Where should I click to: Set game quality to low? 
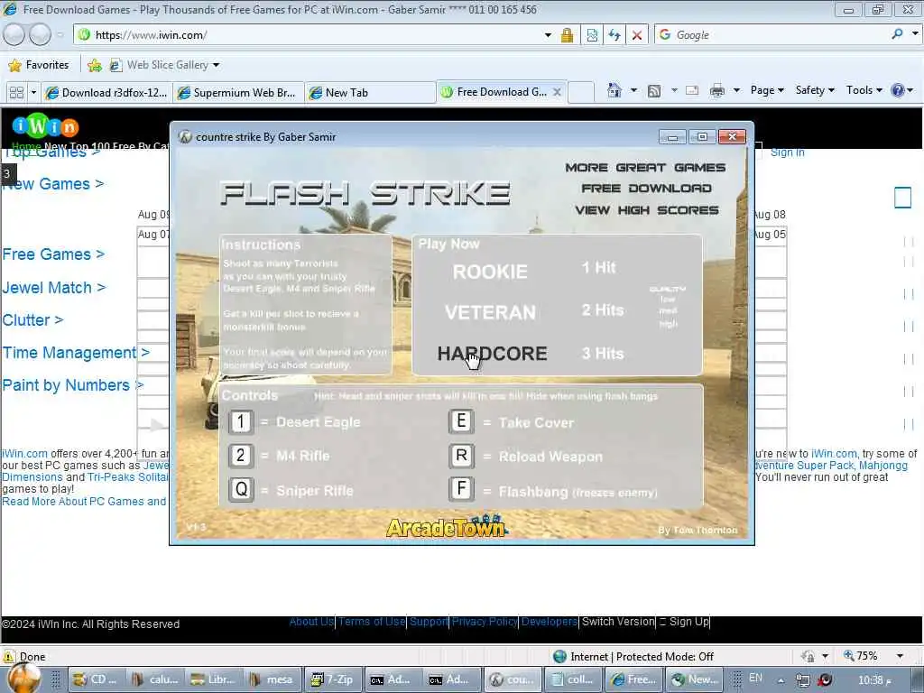tap(668, 300)
